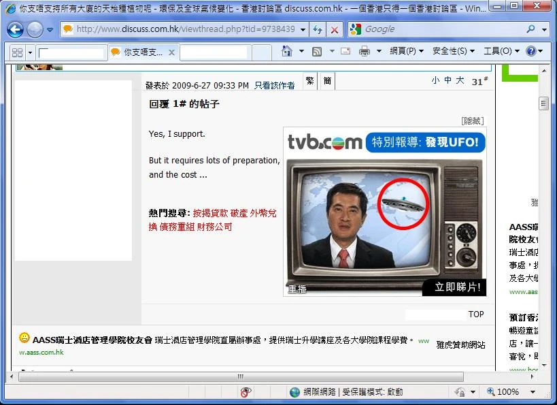Click the post number 31# link
Screen dimensions: 557x405
click(479, 81)
